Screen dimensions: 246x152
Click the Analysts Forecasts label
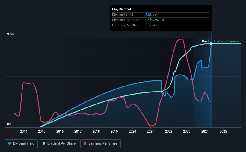click(x=227, y=41)
